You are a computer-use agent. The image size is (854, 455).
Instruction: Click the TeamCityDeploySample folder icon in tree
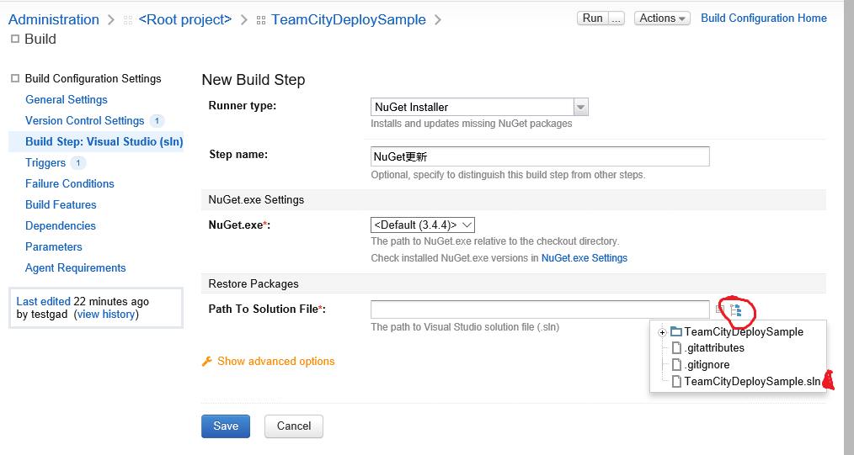[676, 331]
